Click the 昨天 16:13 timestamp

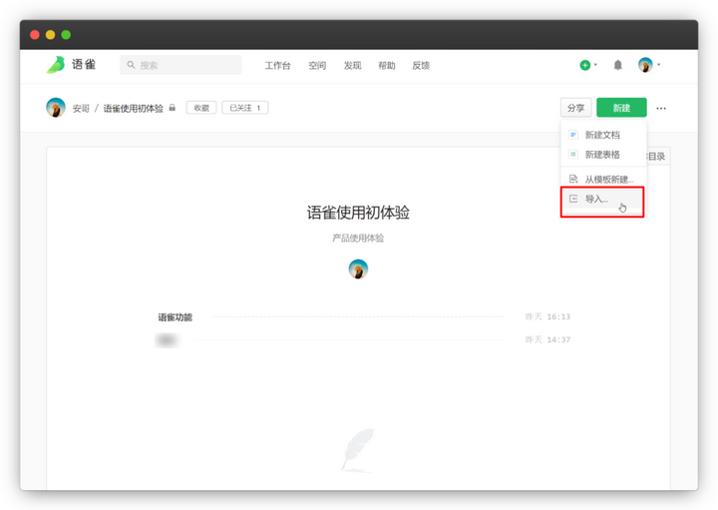(x=547, y=316)
